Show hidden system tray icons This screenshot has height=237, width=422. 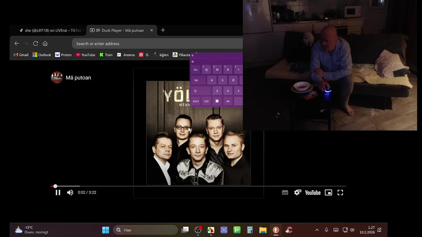pos(317,230)
